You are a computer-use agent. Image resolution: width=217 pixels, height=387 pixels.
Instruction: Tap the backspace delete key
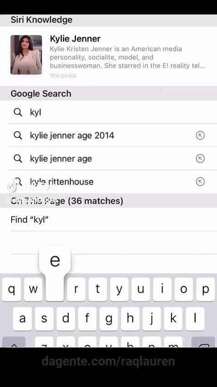coord(203,342)
